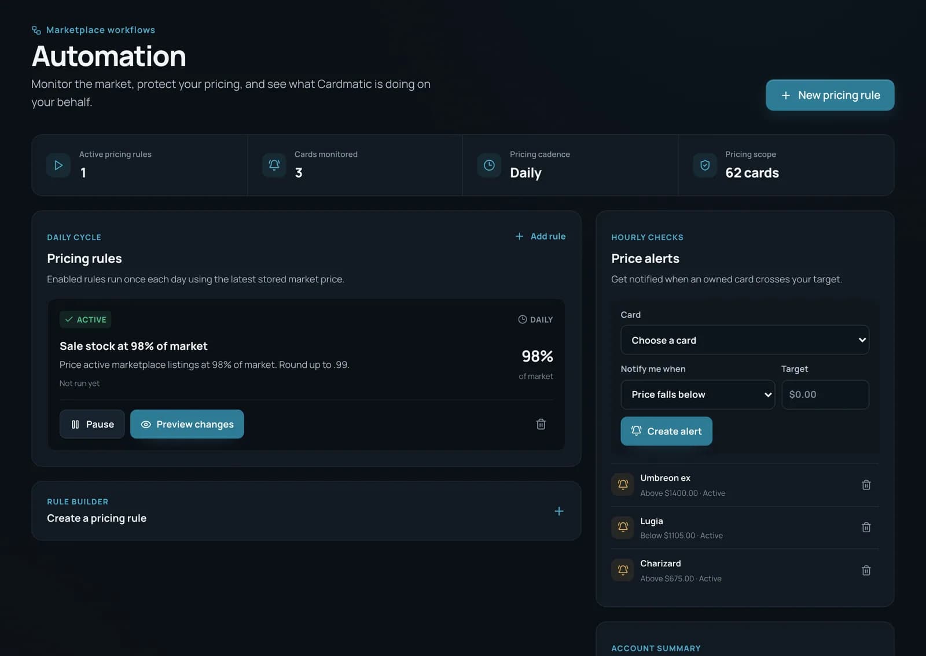Click the 'ACCOUNT SUMMARY' section label
926x656 pixels.
pos(656,648)
